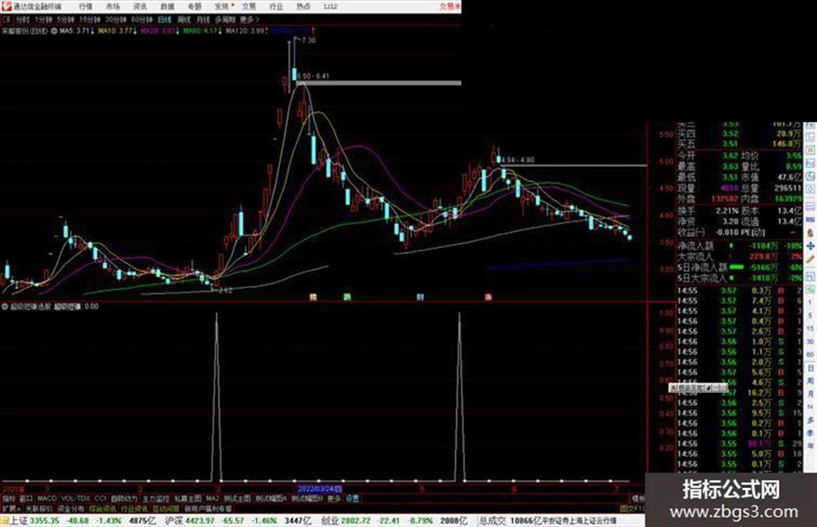Expand the 更多 periods list

[x=249, y=20]
